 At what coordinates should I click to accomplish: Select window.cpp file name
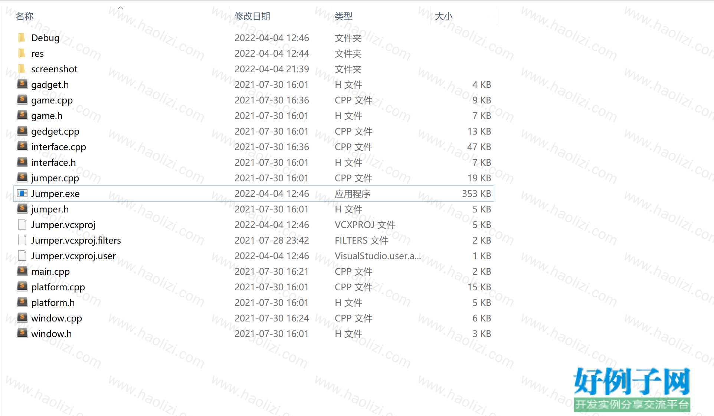(x=56, y=318)
